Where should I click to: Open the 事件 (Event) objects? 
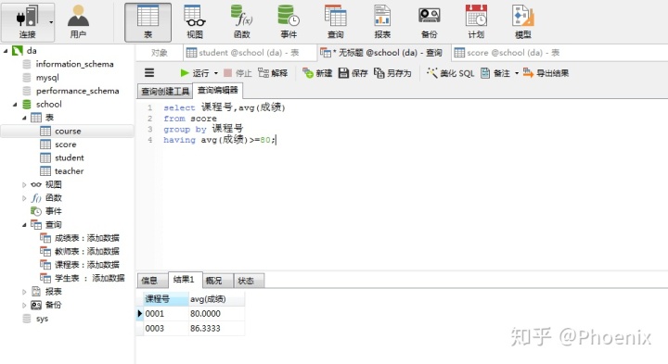289,22
